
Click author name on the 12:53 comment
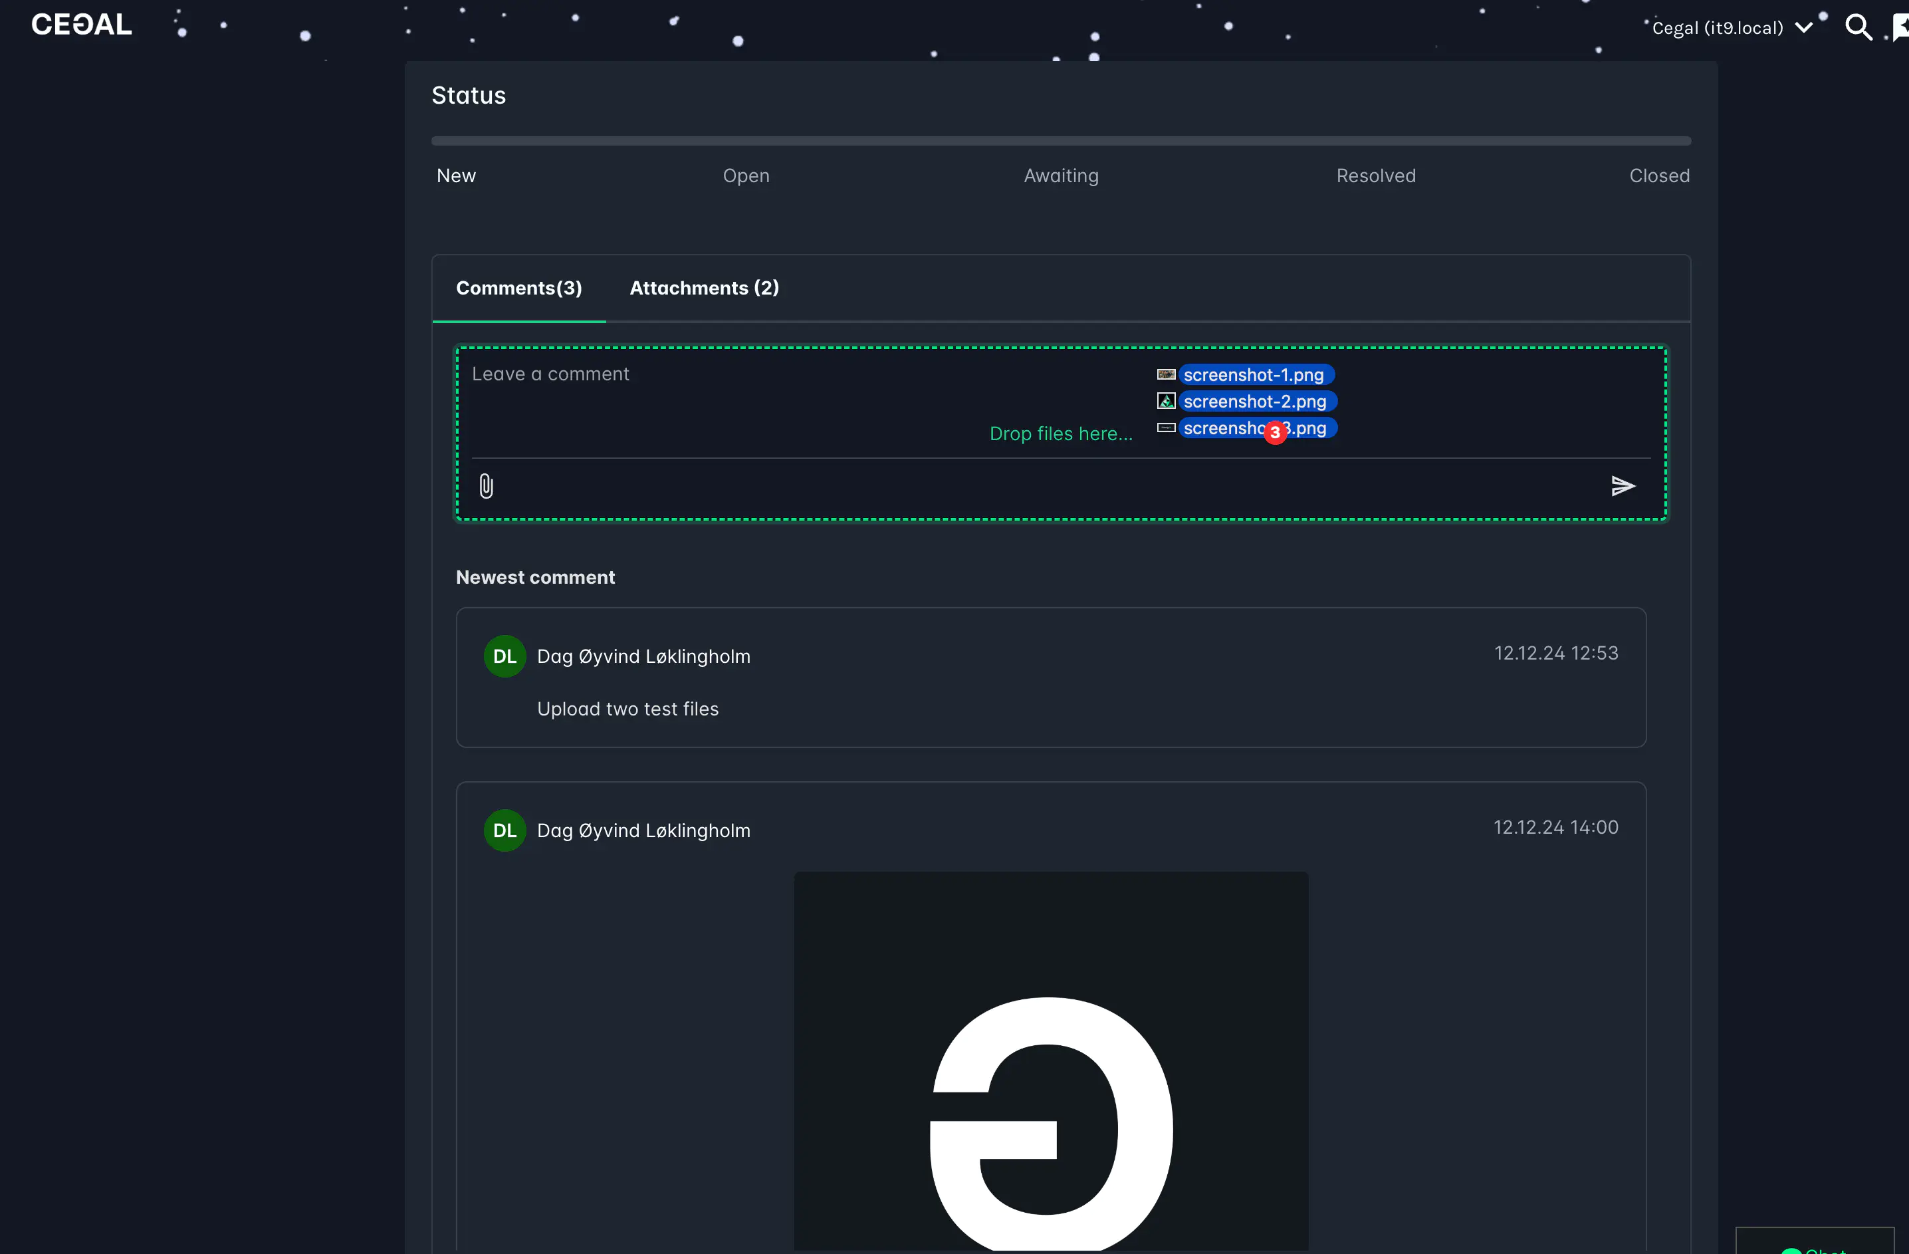point(643,656)
